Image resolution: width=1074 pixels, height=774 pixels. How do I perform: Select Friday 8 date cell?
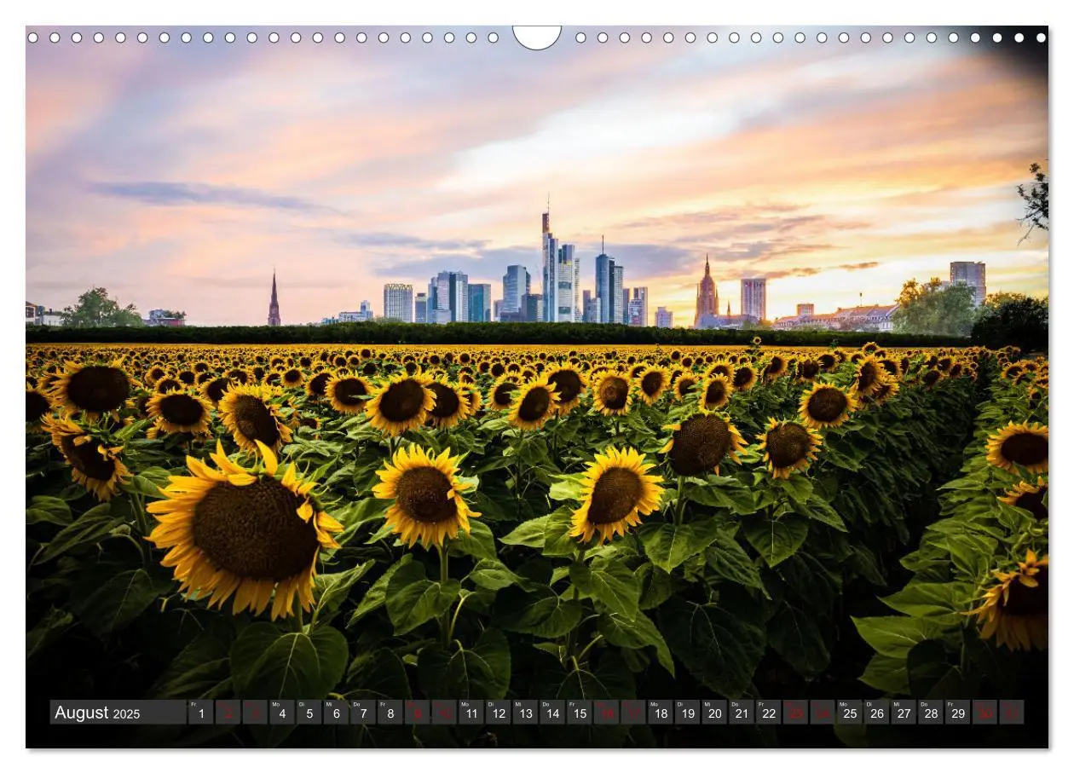[390, 713]
